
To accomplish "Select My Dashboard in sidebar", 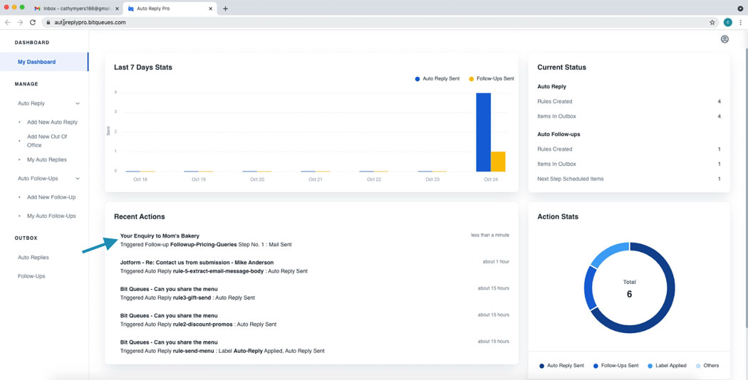I will 37,62.
